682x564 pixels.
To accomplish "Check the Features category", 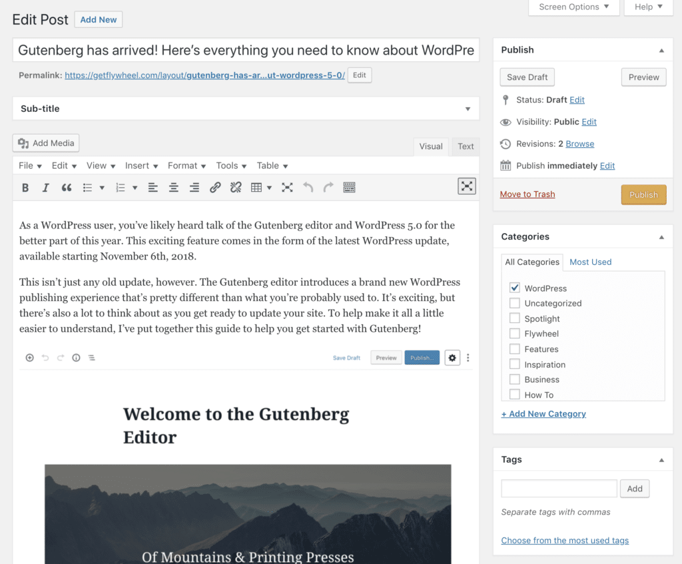I will click(515, 349).
